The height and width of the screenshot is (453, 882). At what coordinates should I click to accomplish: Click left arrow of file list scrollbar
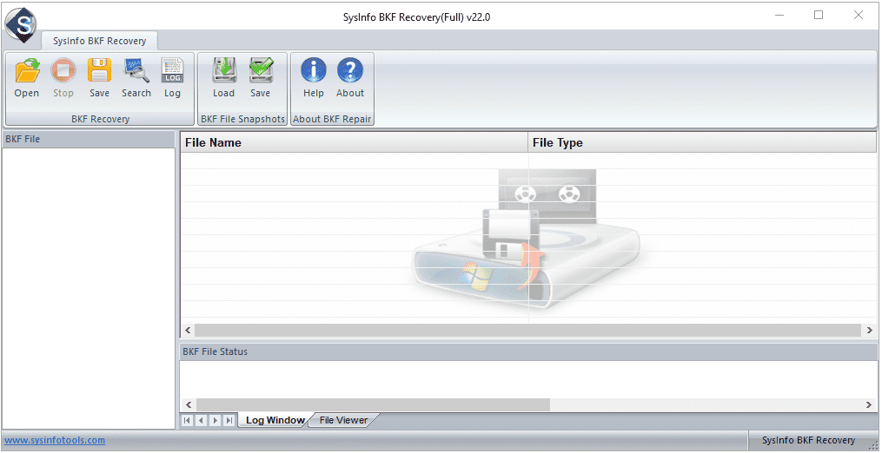coord(188,330)
